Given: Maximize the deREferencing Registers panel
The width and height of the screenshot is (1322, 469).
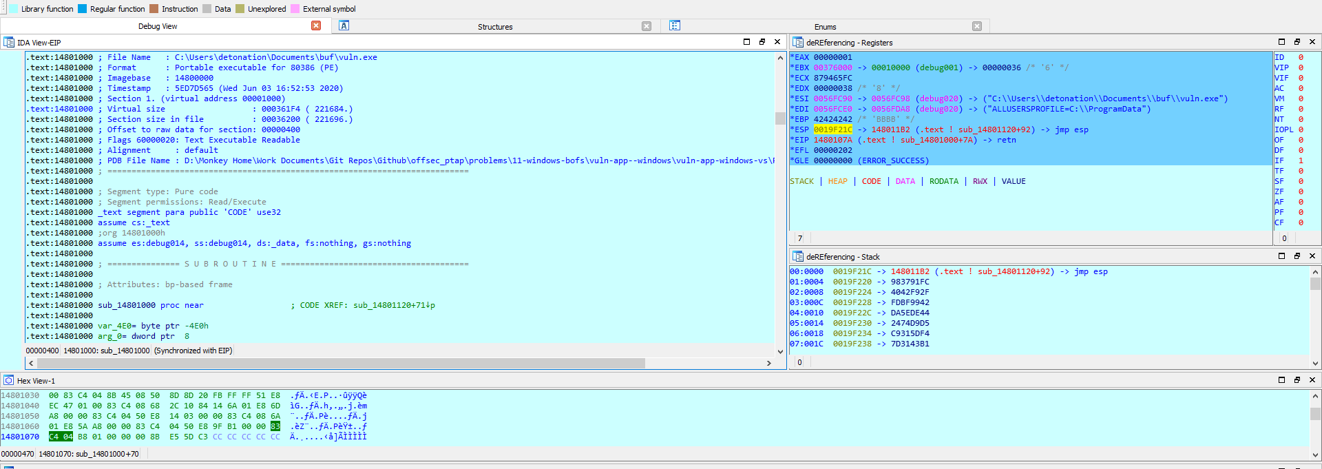Looking at the screenshot, I should (1281, 42).
